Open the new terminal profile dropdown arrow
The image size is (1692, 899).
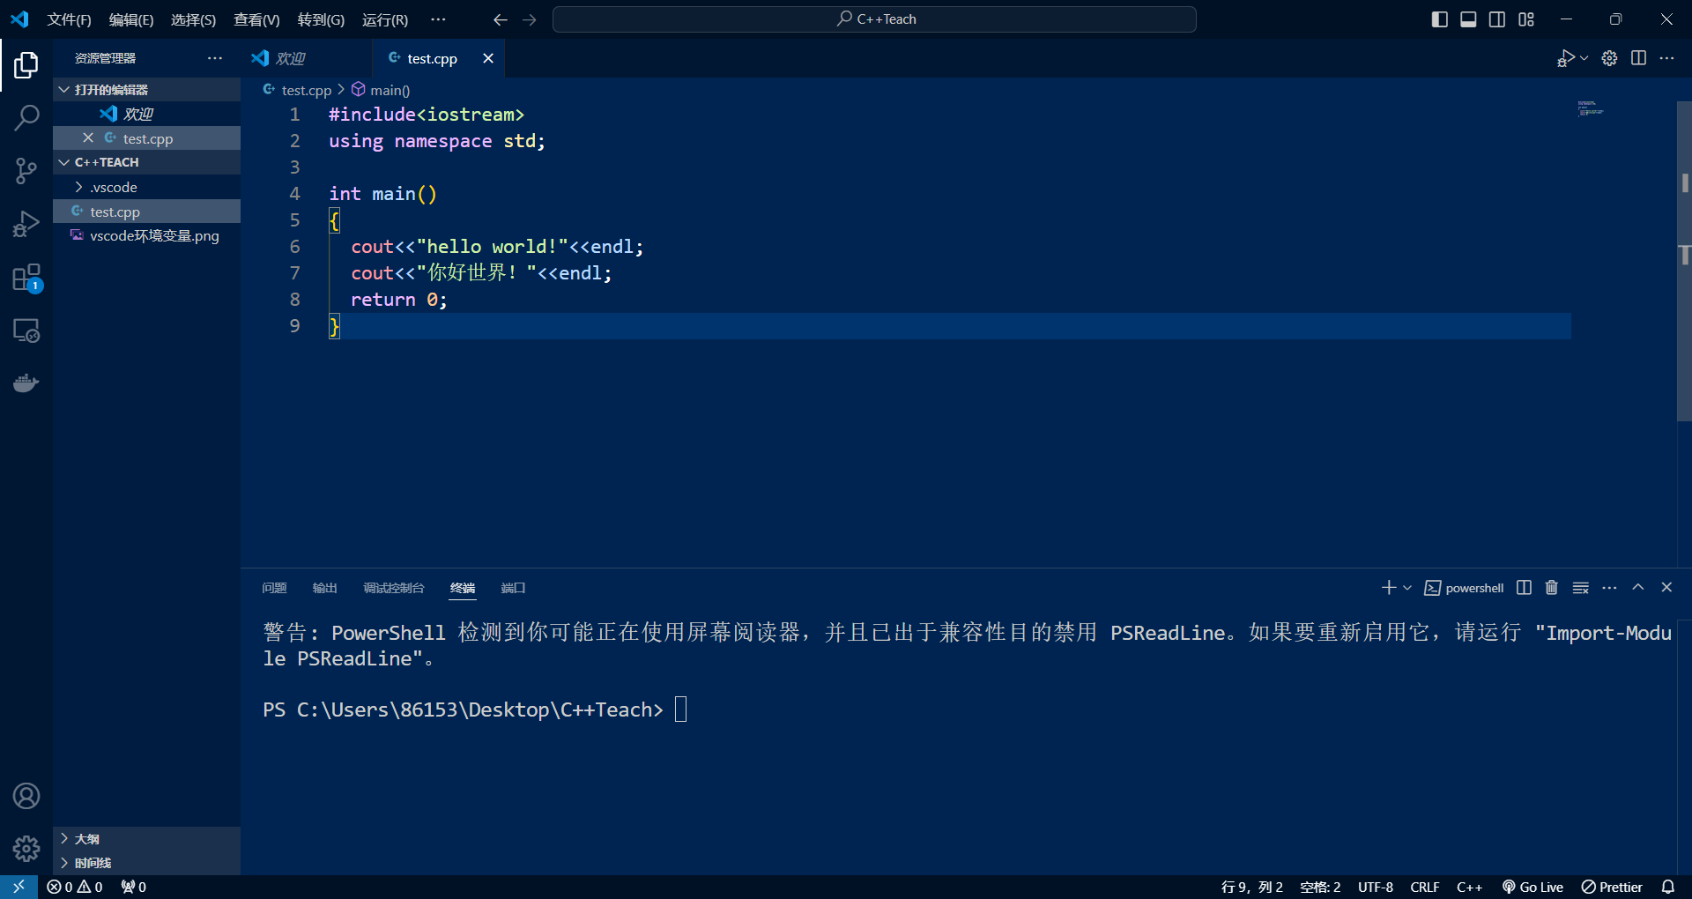tap(1407, 588)
